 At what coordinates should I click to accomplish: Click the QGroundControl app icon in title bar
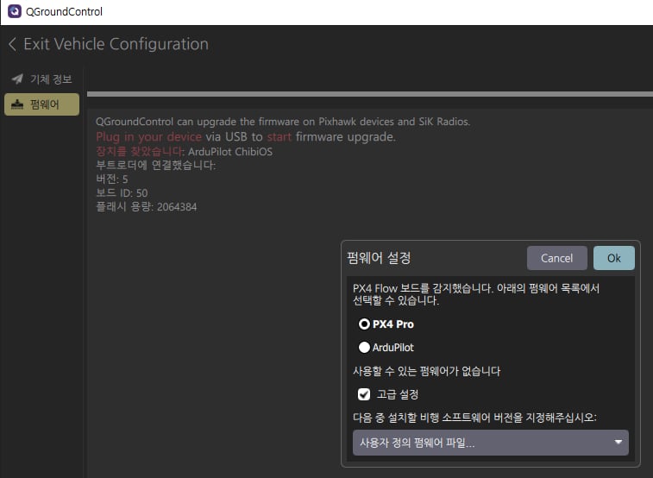click(x=15, y=12)
